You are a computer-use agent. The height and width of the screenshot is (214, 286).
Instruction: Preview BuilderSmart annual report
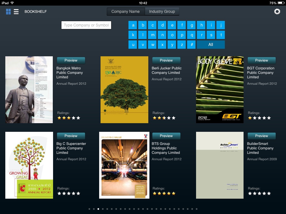[261, 136]
